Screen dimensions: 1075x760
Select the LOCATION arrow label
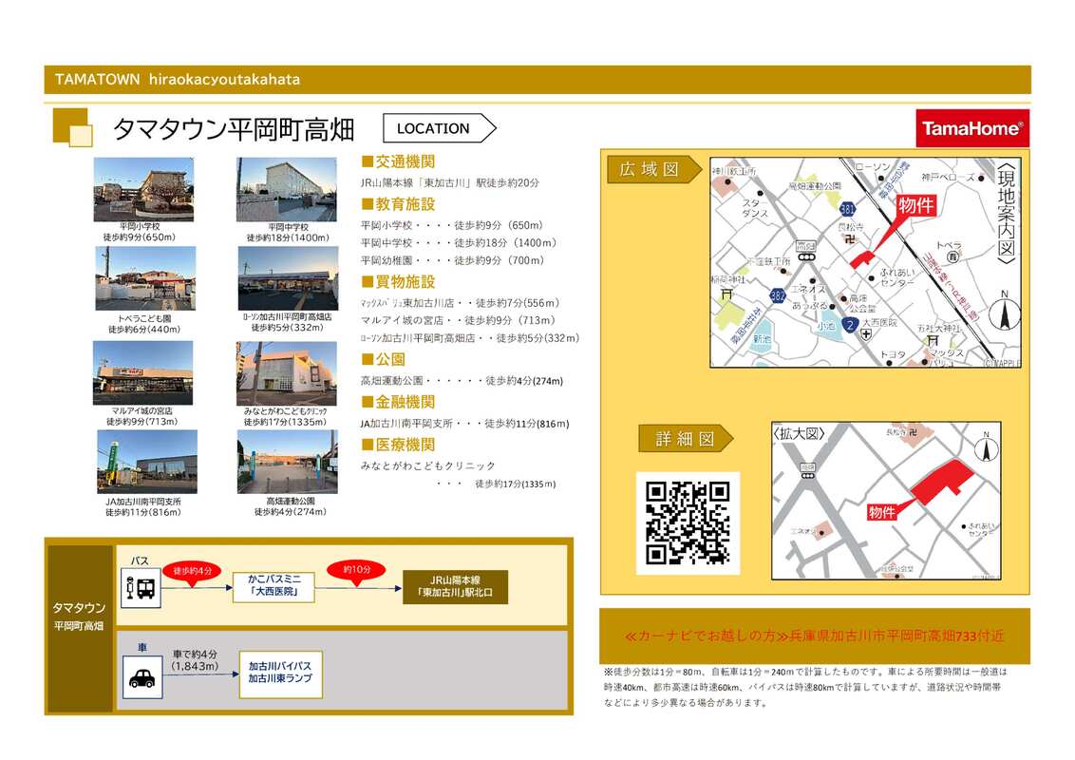tap(440, 128)
